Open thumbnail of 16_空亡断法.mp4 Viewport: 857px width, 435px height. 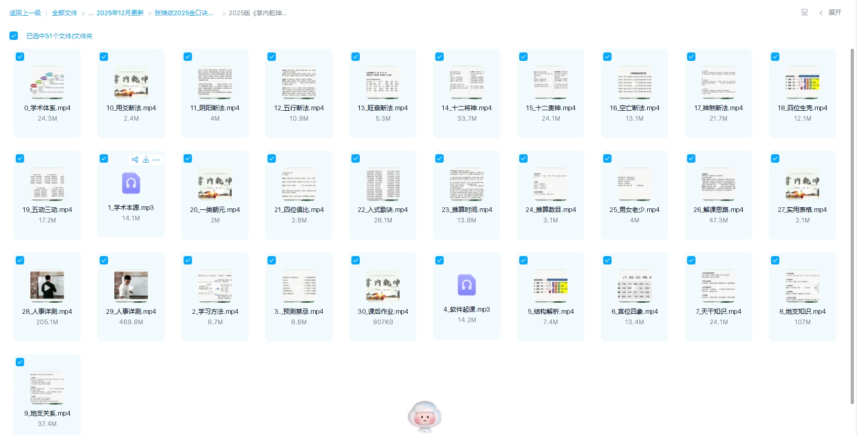(x=635, y=82)
